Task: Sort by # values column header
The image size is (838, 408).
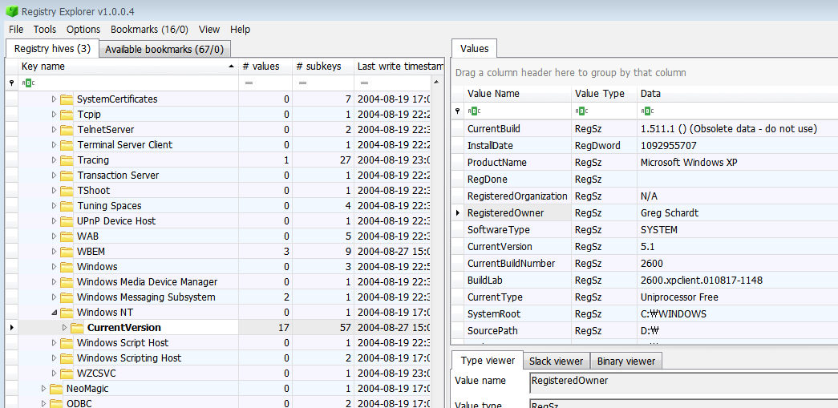Action: 265,67
